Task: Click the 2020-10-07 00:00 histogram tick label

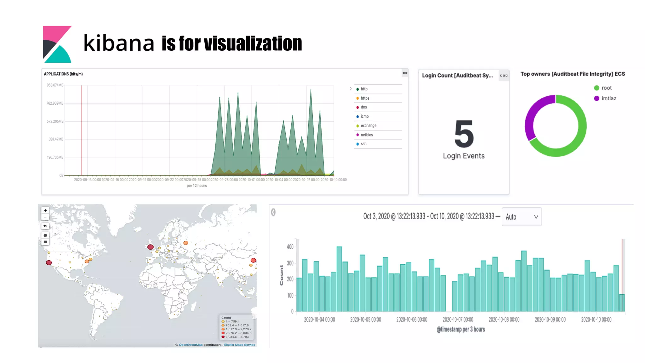Action: point(458,320)
